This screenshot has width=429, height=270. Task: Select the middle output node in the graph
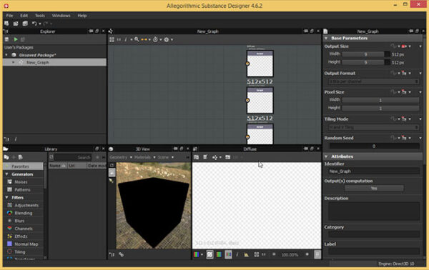(260, 100)
